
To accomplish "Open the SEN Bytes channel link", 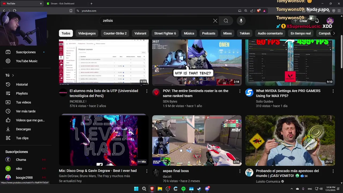I will pyautogui.click(x=170, y=101).
